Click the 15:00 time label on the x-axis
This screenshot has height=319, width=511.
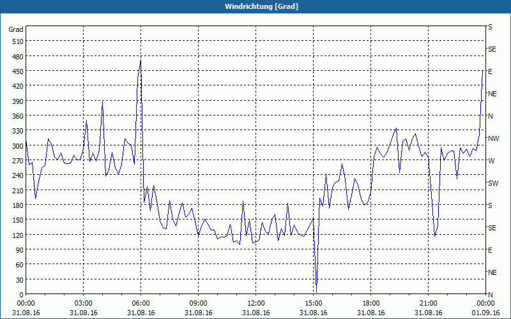point(313,304)
